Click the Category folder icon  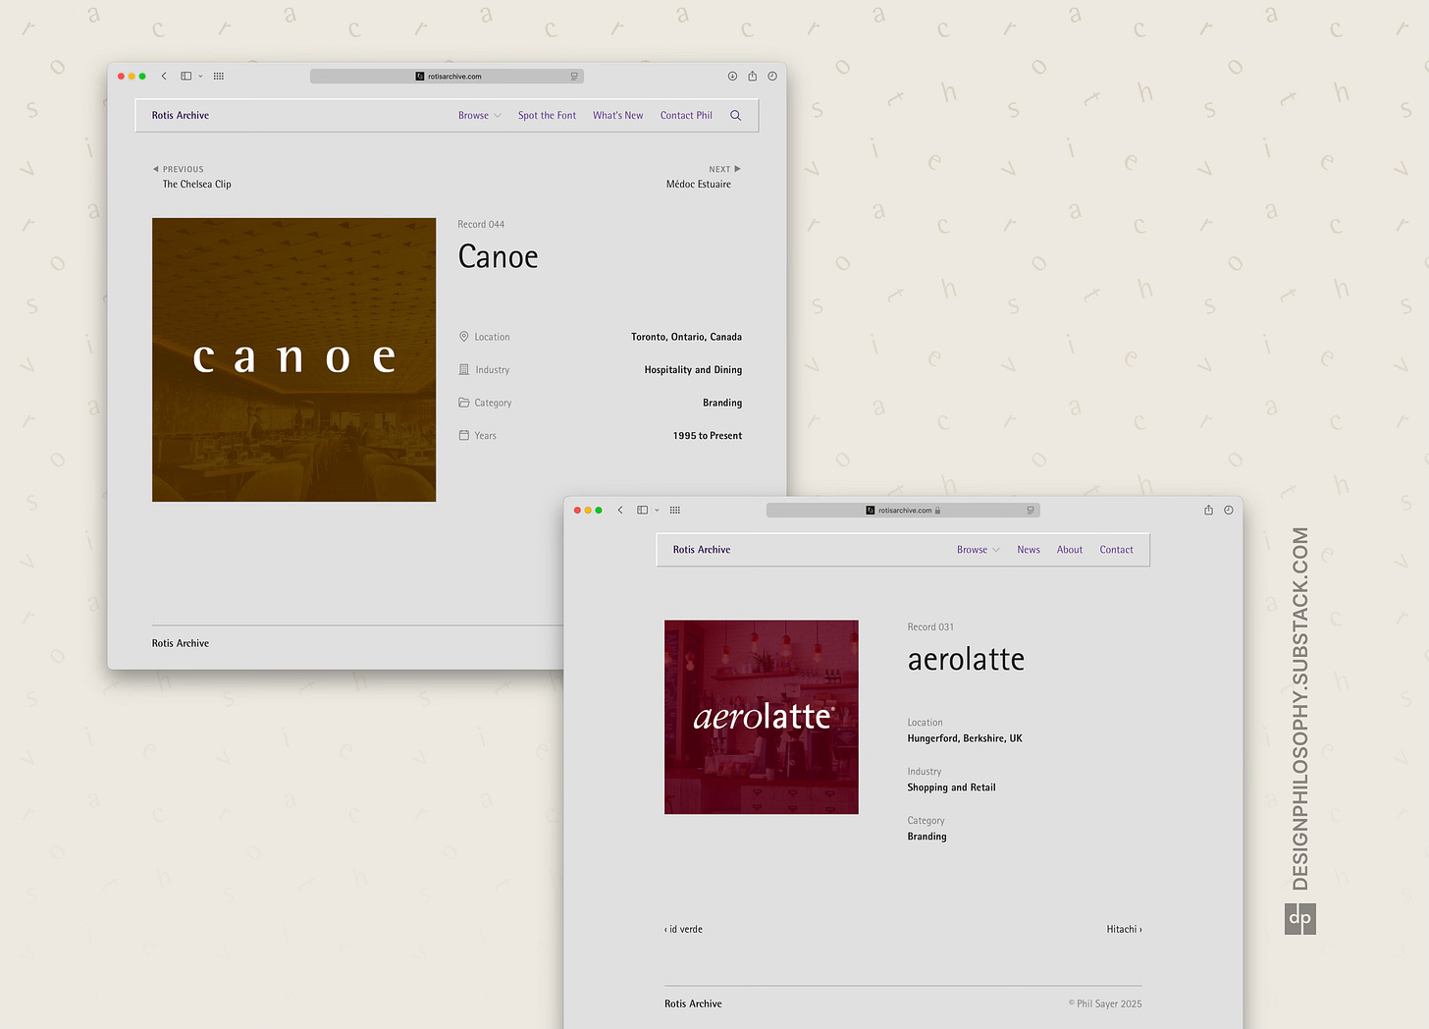464,403
